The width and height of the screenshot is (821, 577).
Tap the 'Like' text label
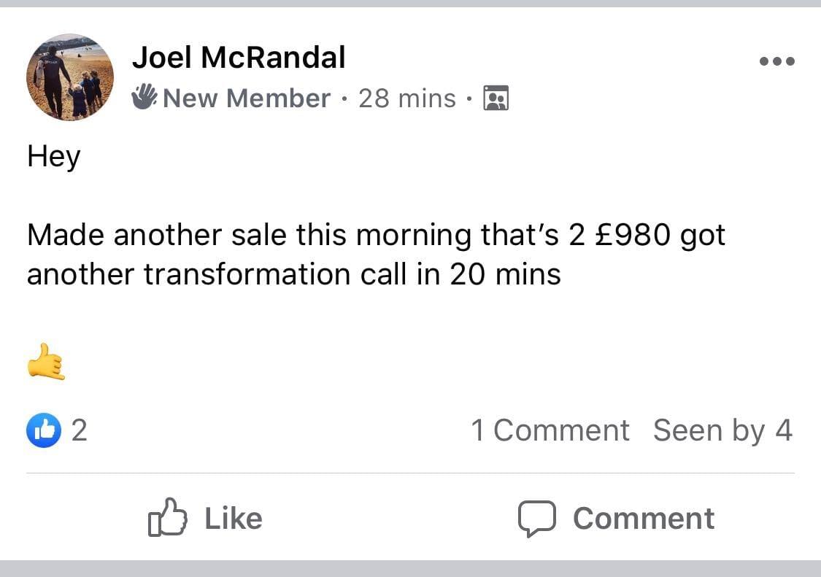[x=234, y=519]
